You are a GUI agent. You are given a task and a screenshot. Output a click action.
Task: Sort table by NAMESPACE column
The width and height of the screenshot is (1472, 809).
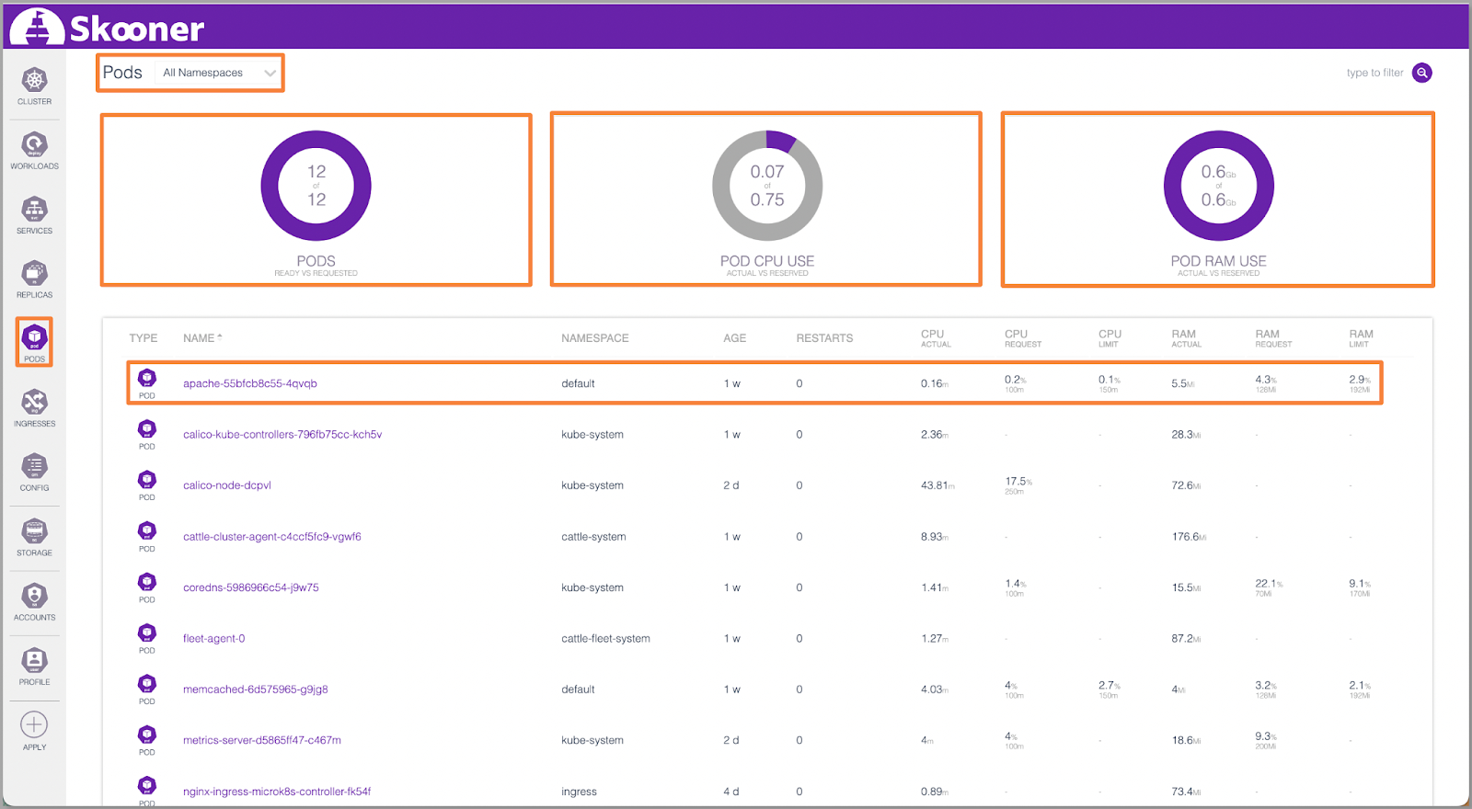pos(595,338)
